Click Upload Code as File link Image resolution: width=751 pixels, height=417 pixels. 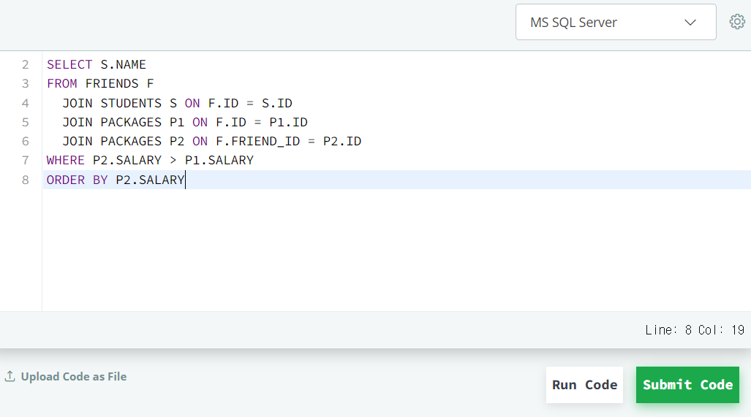74,376
